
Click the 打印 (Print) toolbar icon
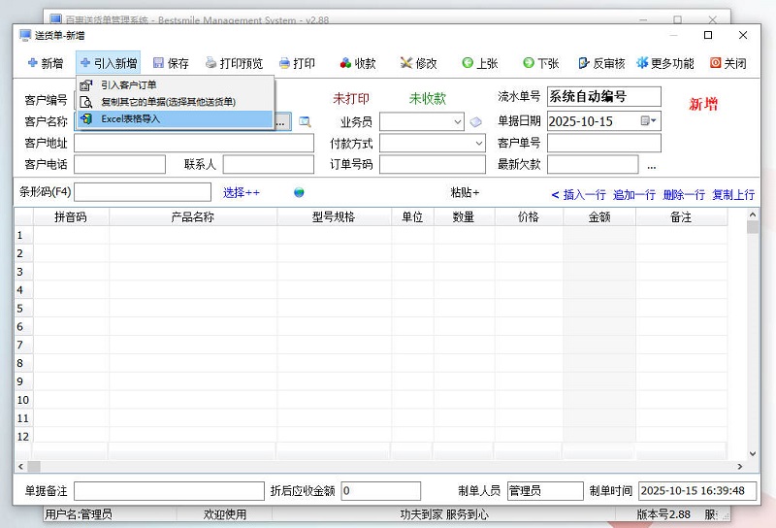click(296, 63)
